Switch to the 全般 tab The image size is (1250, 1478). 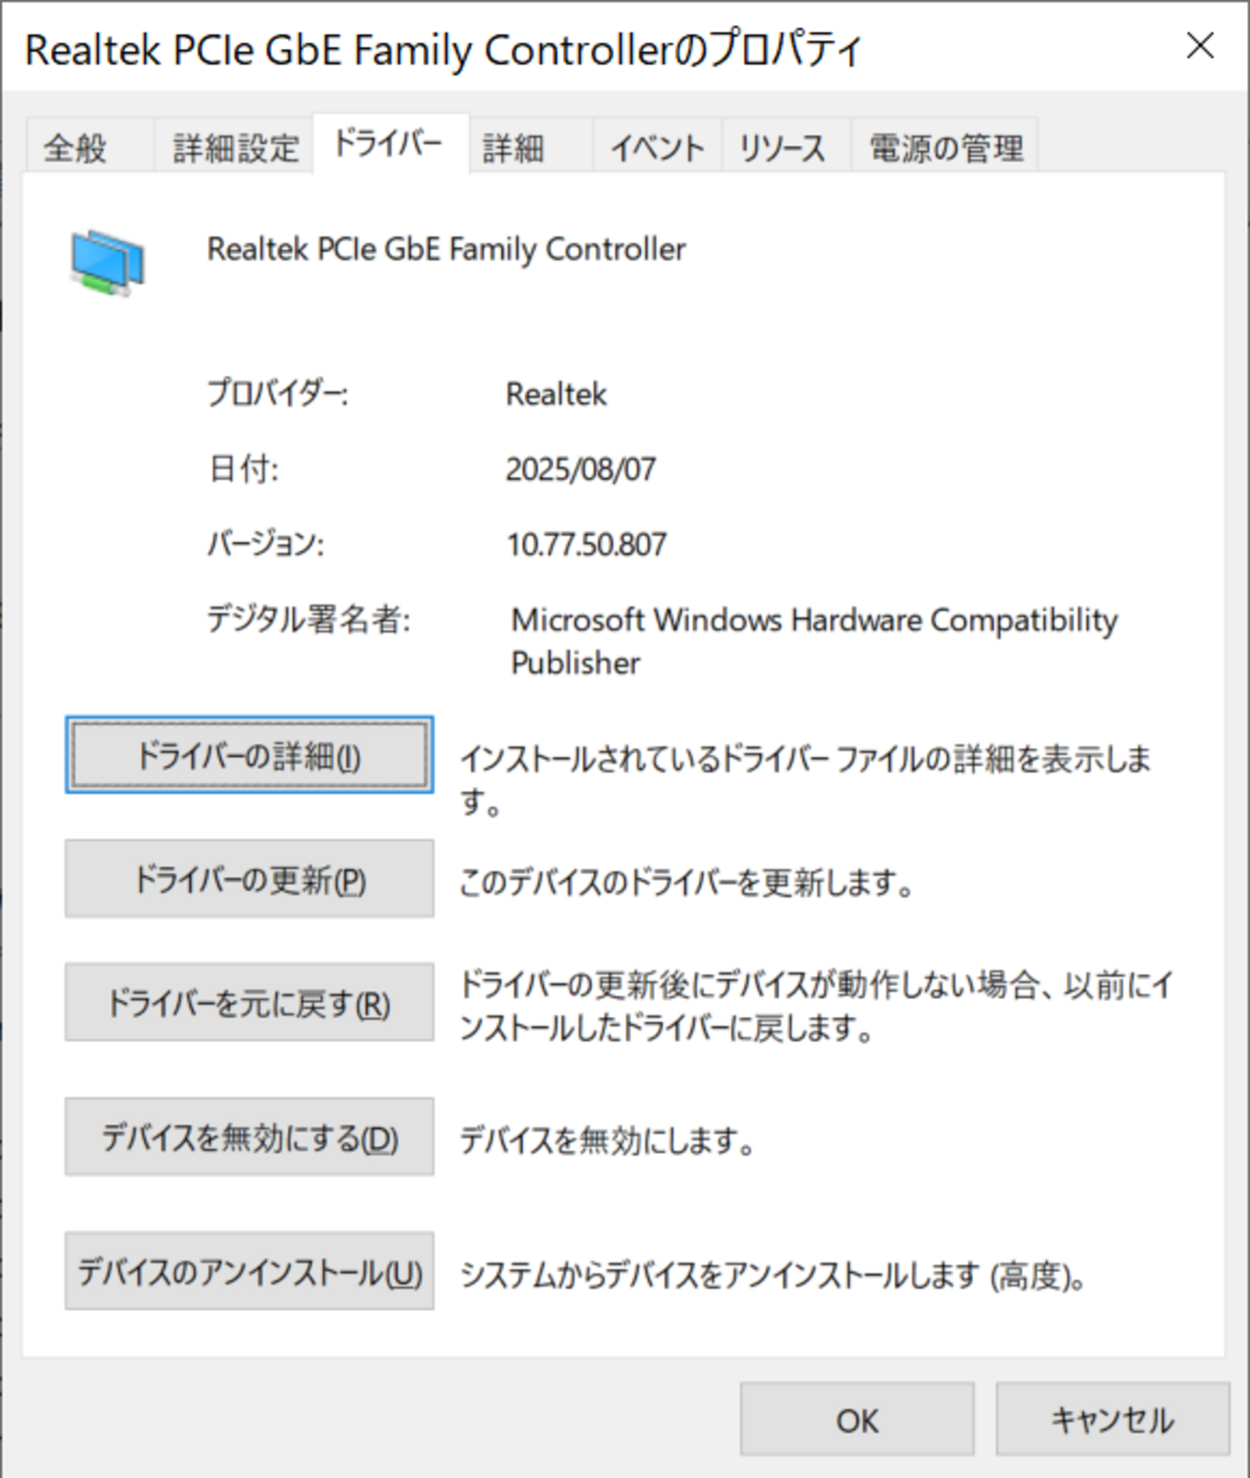[x=75, y=147]
